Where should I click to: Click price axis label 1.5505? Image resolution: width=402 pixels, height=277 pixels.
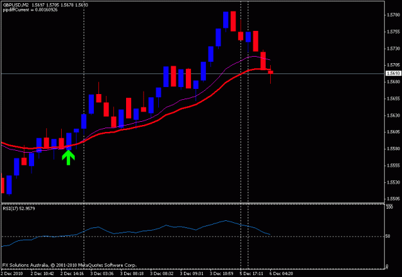(393, 199)
